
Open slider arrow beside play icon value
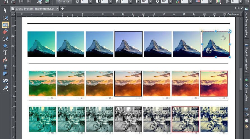[x=241, y=2]
